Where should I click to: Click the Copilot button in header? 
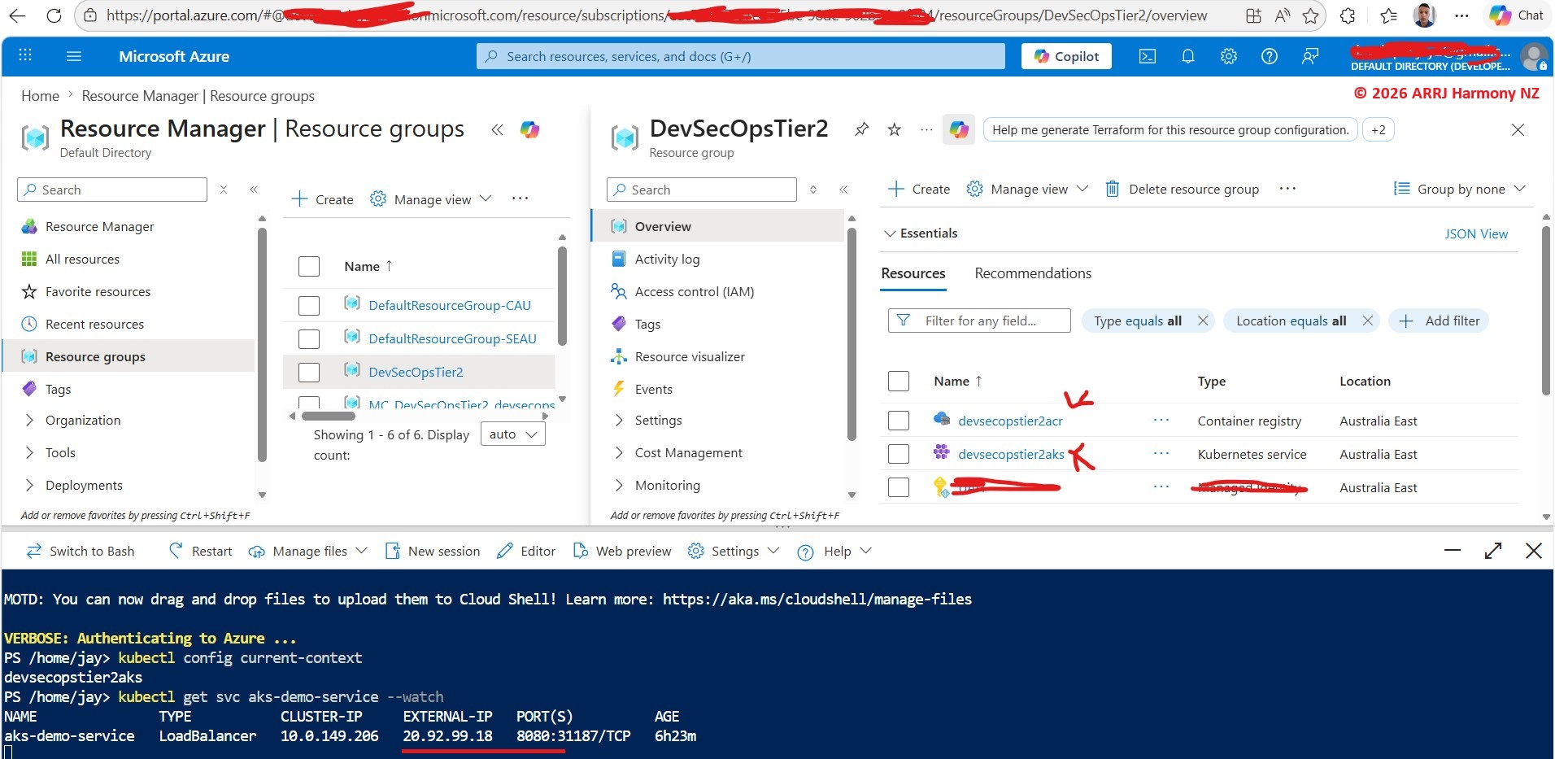tap(1066, 56)
